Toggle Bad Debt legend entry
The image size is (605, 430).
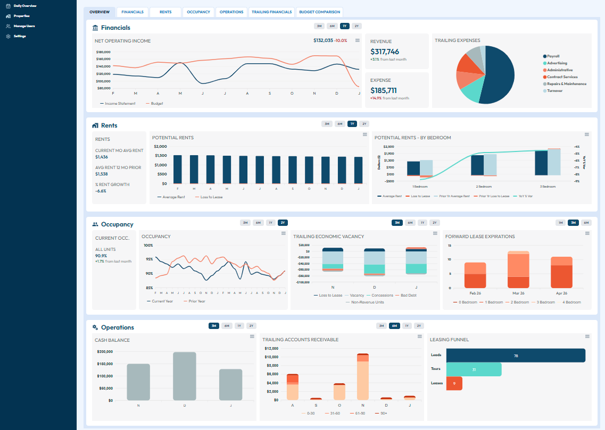tap(406, 296)
